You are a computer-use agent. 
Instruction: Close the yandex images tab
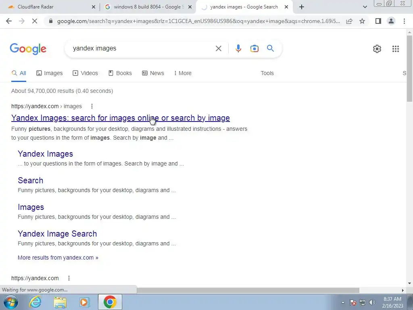(x=286, y=7)
